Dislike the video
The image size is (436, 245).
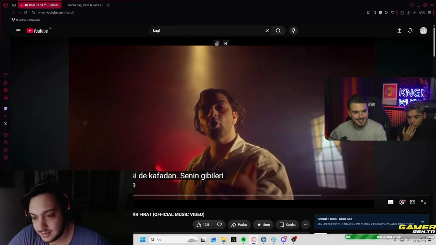coord(219,225)
